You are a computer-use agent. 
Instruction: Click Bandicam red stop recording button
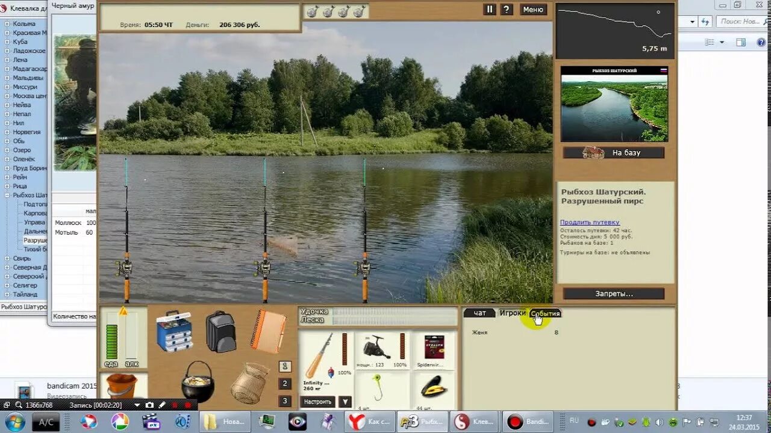[x=187, y=405]
